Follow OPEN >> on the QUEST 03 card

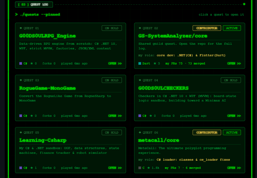point(115,116)
